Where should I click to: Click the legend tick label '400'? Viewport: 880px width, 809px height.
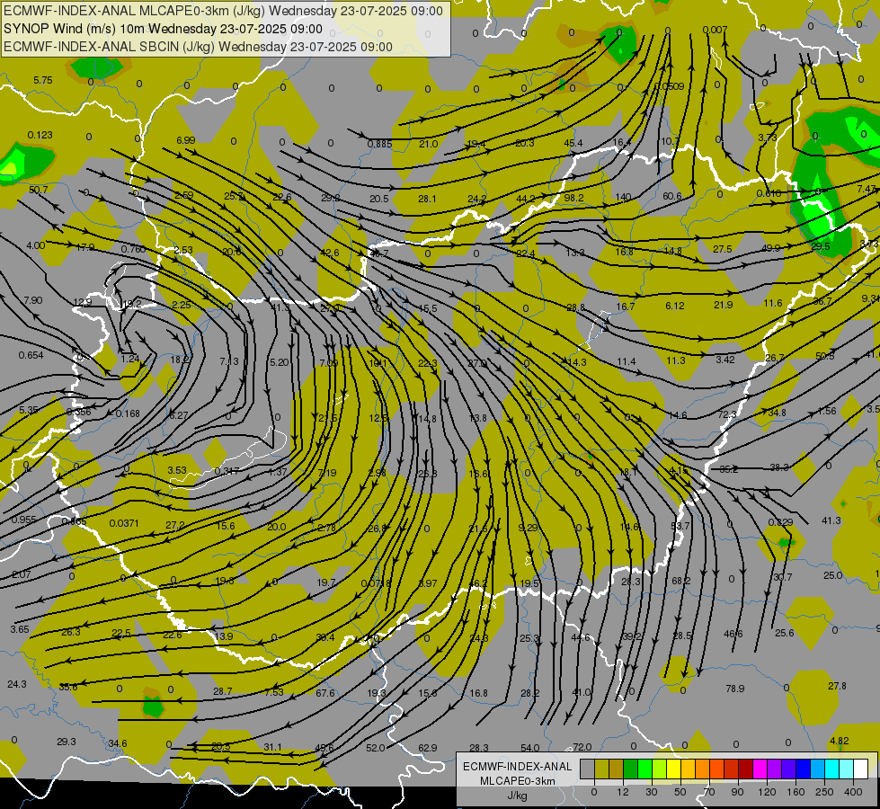853,792
